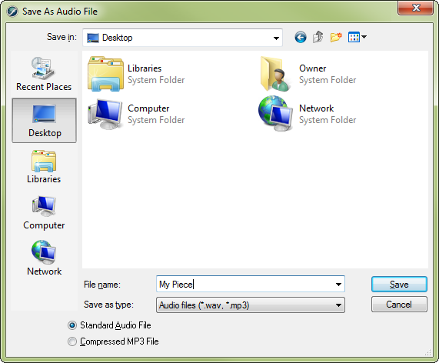Open Recent Places in the sidebar

click(x=44, y=74)
